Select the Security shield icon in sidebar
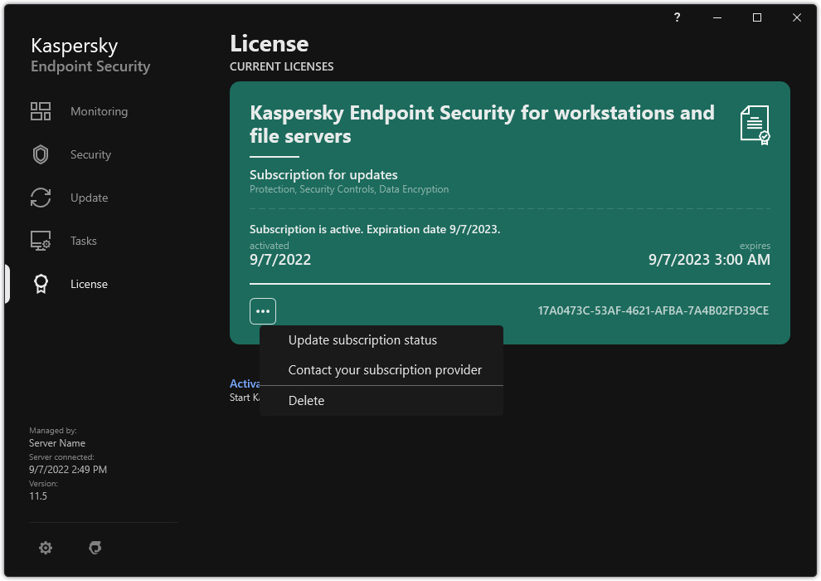Image resolution: width=821 pixels, height=581 pixels. pos(40,154)
